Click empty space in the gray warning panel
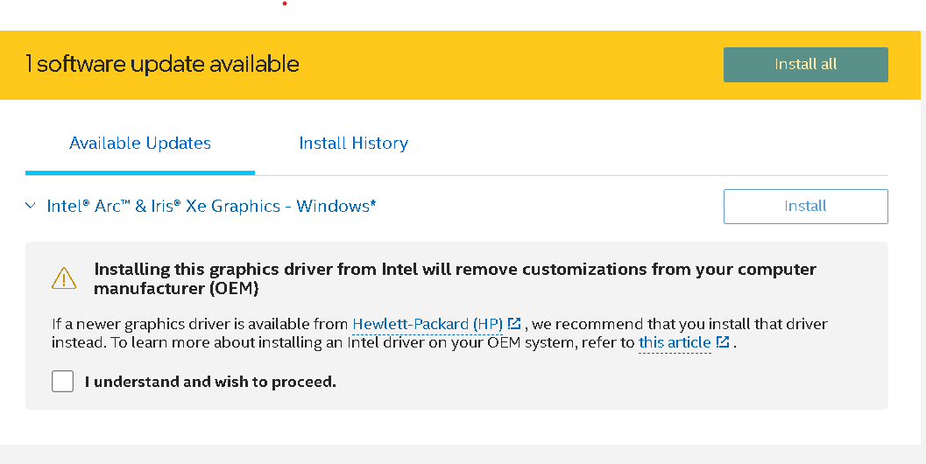The width and height of the screenshot is (926, 464). 613,385
